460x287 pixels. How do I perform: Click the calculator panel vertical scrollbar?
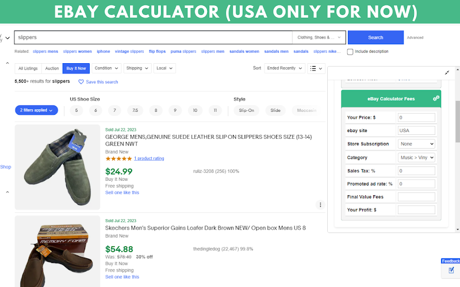(458, 122)
